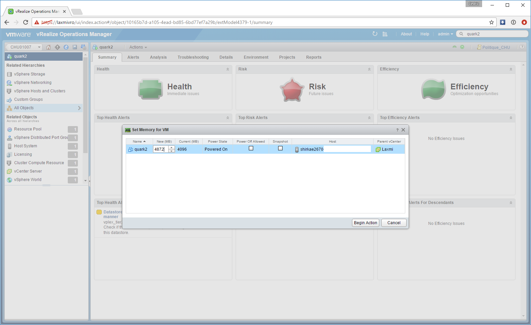
Task: Collapse the Efficiency panel
Action: coord(511,69)
